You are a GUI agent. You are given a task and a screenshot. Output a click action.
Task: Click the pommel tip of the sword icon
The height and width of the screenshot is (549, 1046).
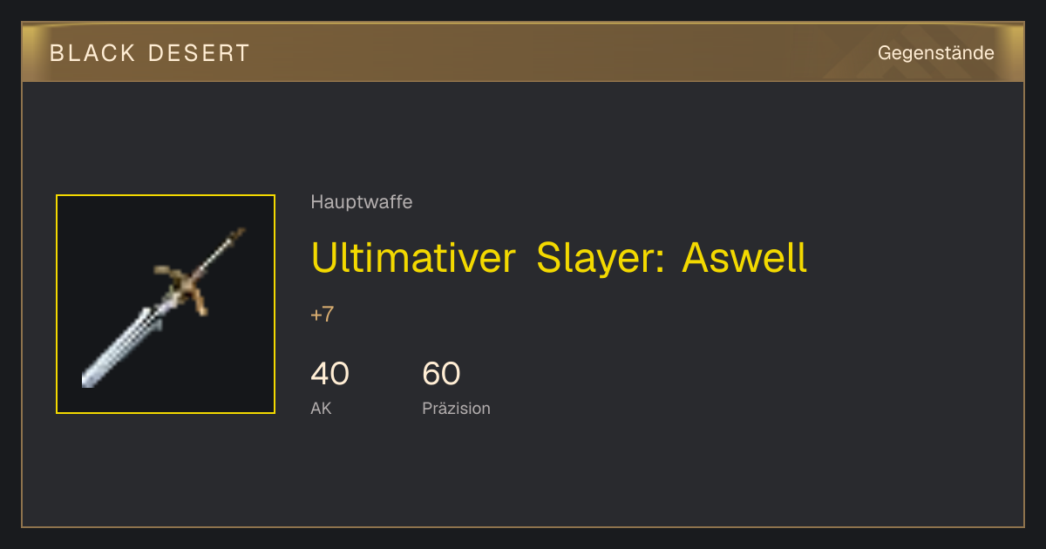pos(235,235)
